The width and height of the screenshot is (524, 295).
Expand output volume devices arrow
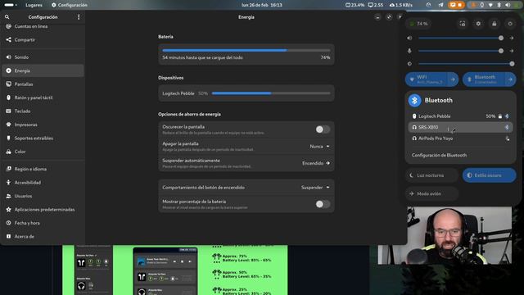click(x=511, y=39)
